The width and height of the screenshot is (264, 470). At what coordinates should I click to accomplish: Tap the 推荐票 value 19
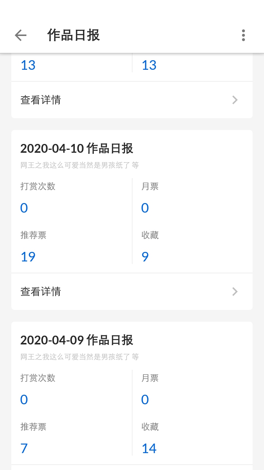[x=28, y=257]
